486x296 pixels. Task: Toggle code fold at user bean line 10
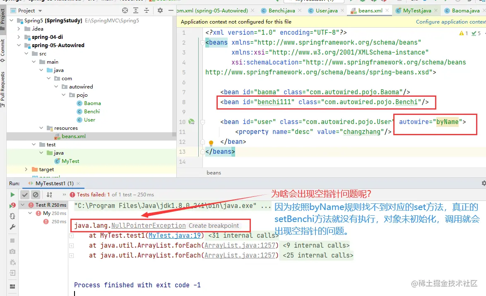click(202, 122)
